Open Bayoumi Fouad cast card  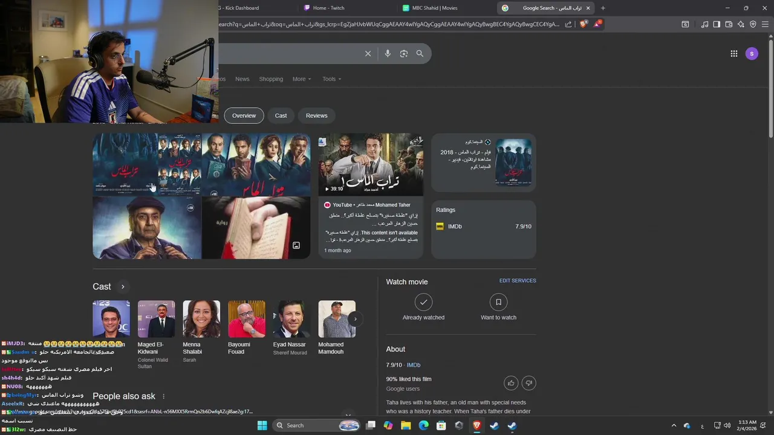(247, 327)
